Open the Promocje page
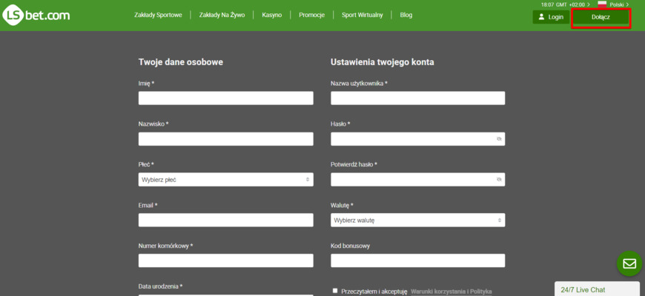The height and width of the screenshot is (296, 645). [x=312, y=16]
